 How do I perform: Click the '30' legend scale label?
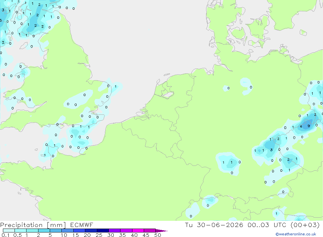[x=111, y=235]
